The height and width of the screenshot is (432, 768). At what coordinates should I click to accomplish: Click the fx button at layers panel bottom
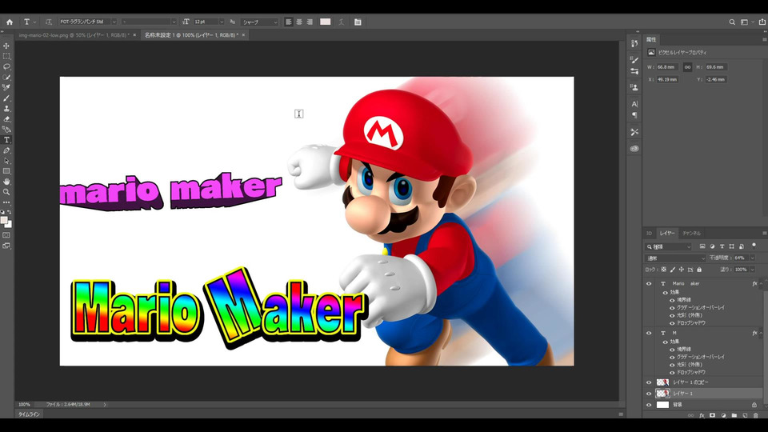(702, 415)
